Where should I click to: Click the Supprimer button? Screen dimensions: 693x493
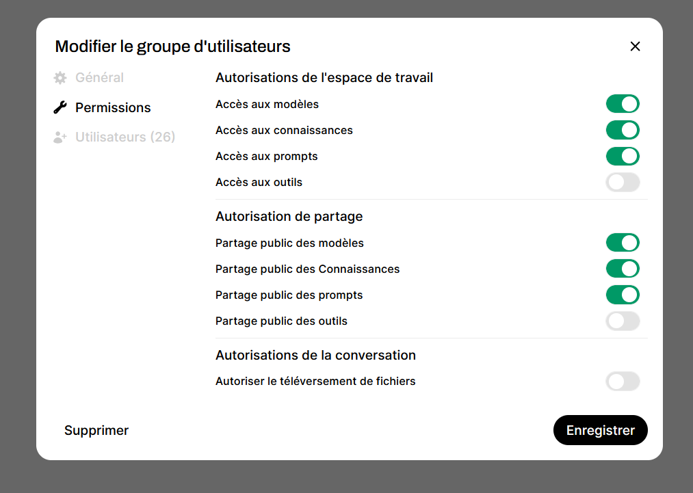(x=96, y=430)
